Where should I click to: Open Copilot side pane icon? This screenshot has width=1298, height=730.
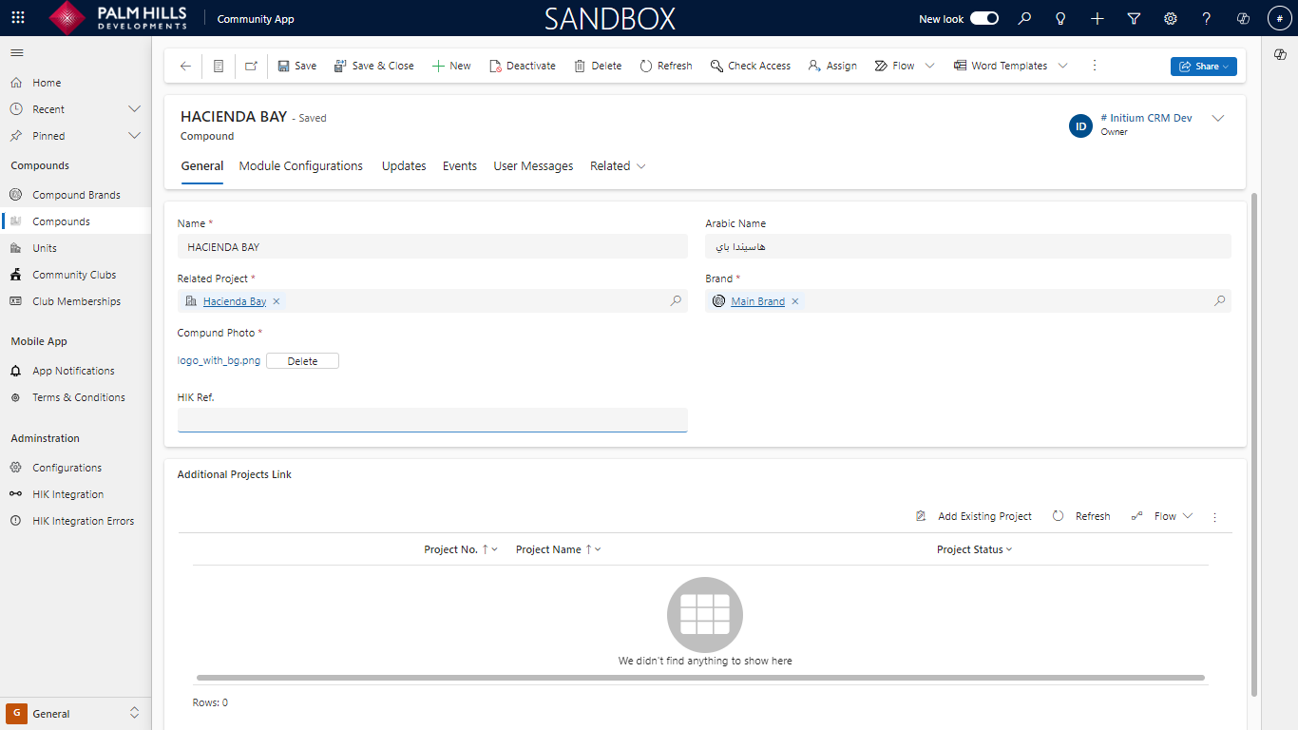pyautogui.click(x=1280, y=54)
